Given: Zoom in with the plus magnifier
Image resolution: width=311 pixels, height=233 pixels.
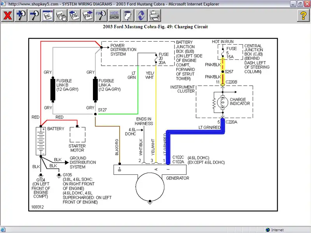Looking at the screenshot, I should (x=21, y=15).
